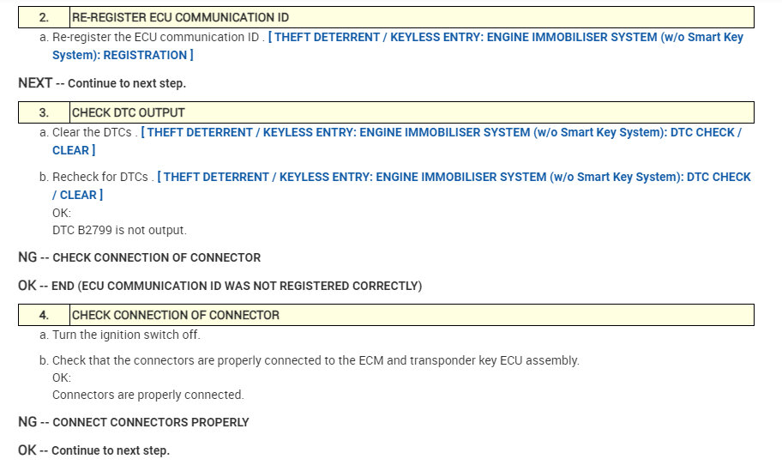Click the ECM and transponder key ECU instruction
This screenshot has height=465, width=782.
click(x=316, y=360)
